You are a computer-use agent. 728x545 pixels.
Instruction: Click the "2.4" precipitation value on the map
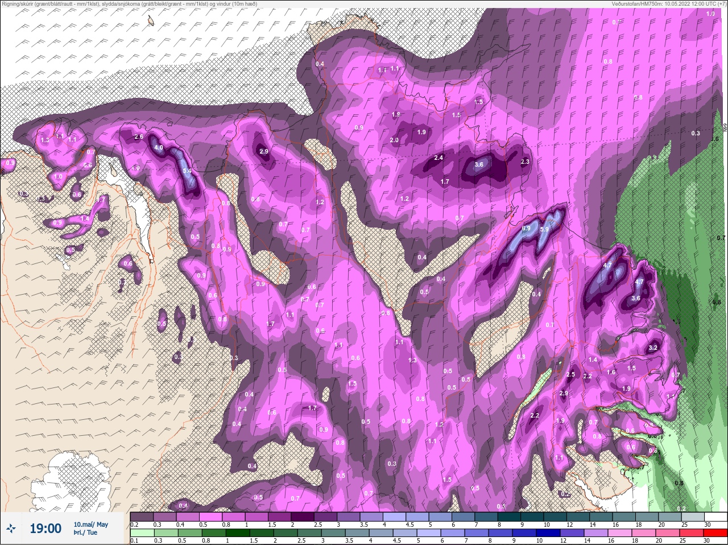pos(439,158)
